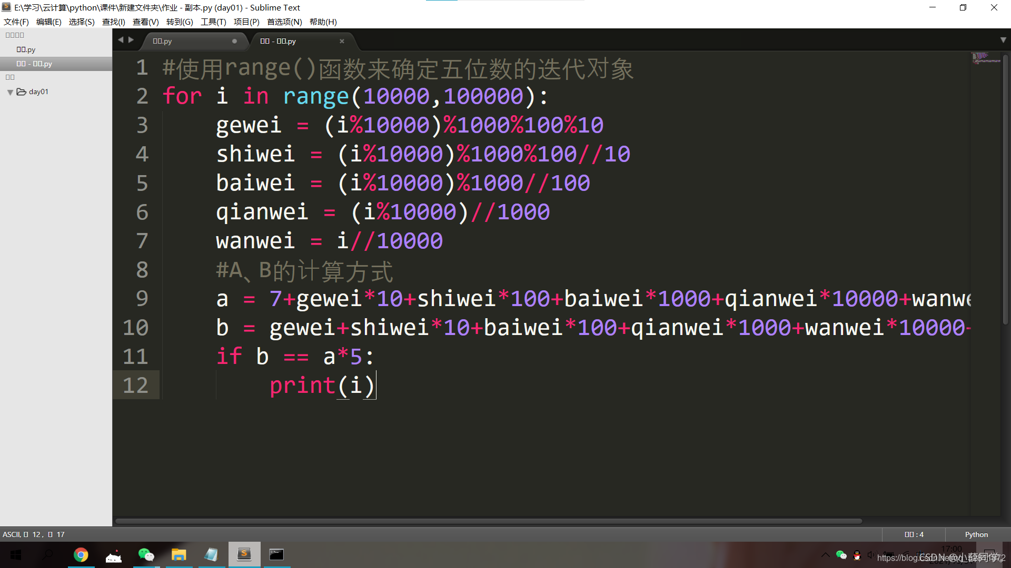Image resolution: width=1011 pixels, height=568 pixels.
Task: Click the unsaved-changes dot on the first tab
Action: click(234, 41)
